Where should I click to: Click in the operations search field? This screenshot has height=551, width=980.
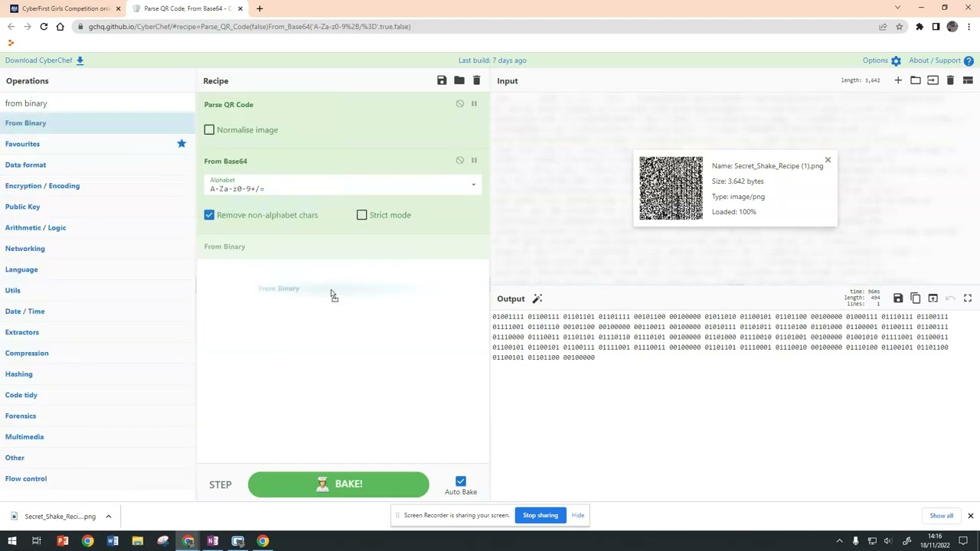coord(98,103)
